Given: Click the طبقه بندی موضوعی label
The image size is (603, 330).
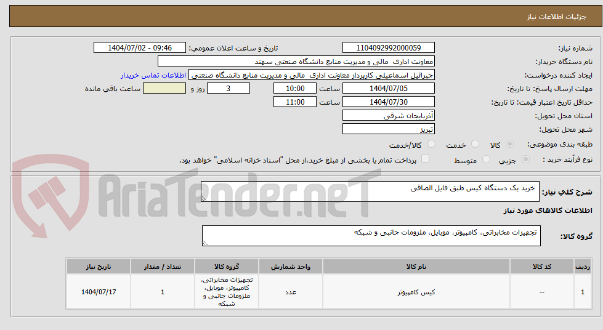Looking at the screenshot, I should pyautogui.click(x=559, y=145).
